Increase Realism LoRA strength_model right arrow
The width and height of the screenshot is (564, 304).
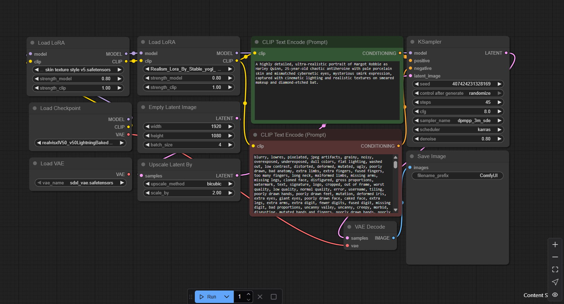point(230,78)
